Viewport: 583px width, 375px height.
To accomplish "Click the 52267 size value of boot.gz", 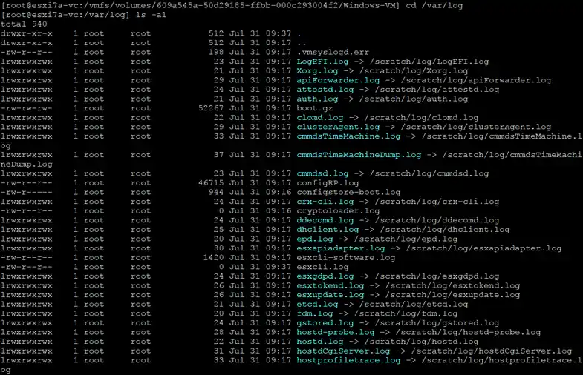I will click(211, 108).
